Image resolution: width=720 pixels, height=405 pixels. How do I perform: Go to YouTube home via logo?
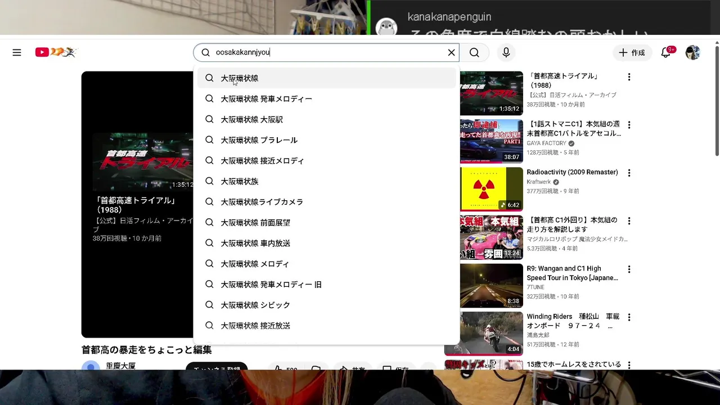(55, 52)
